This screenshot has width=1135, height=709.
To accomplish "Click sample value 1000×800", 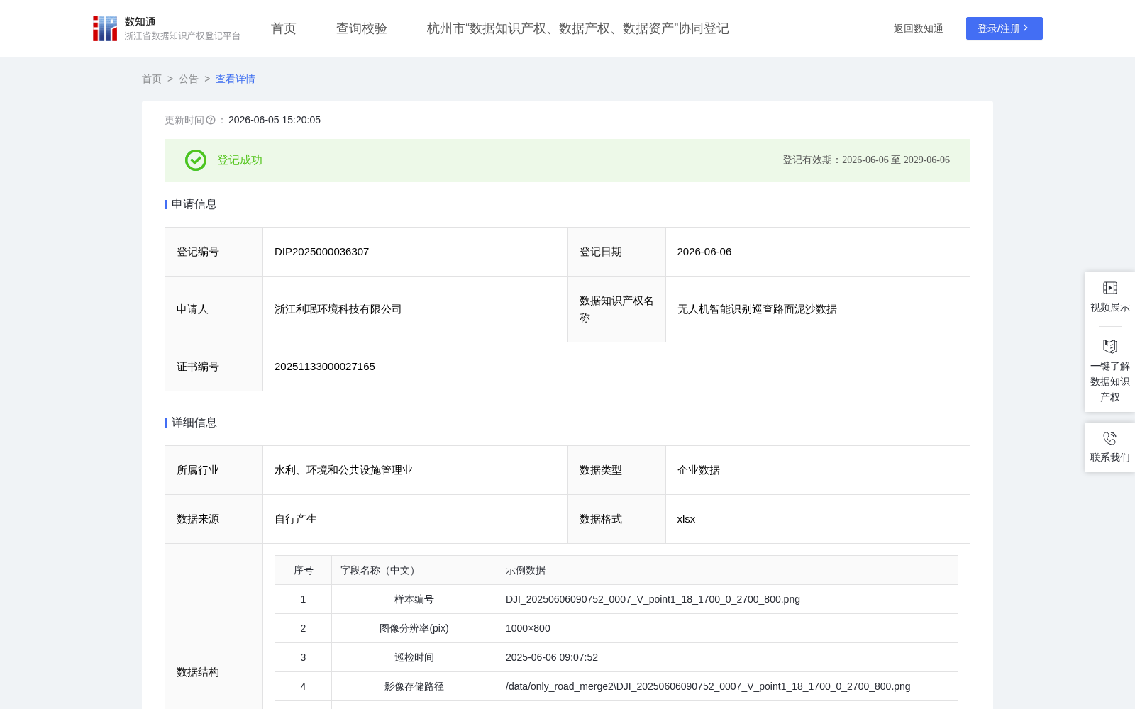I will pyautogui.click(x=528, y=628).
